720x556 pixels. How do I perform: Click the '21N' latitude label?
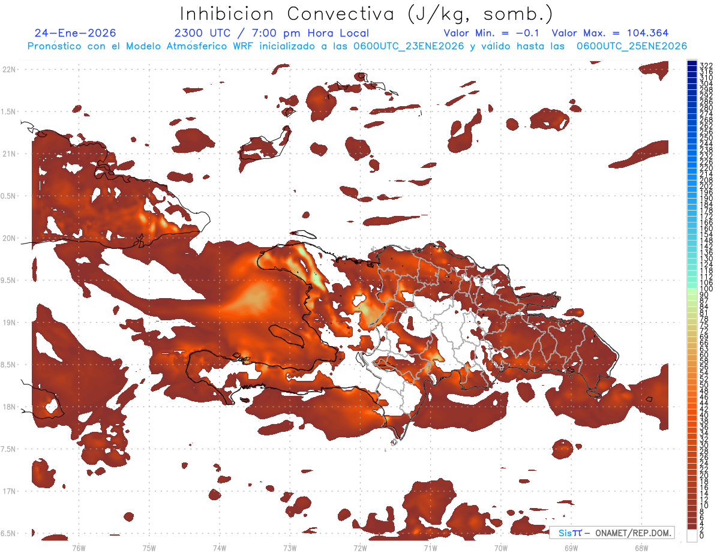tap(8, 154)
